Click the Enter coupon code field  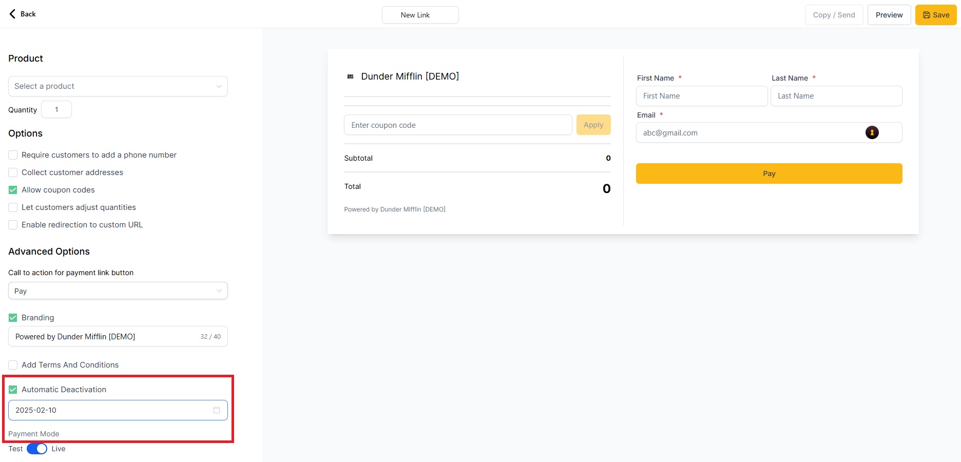(458, 125)
